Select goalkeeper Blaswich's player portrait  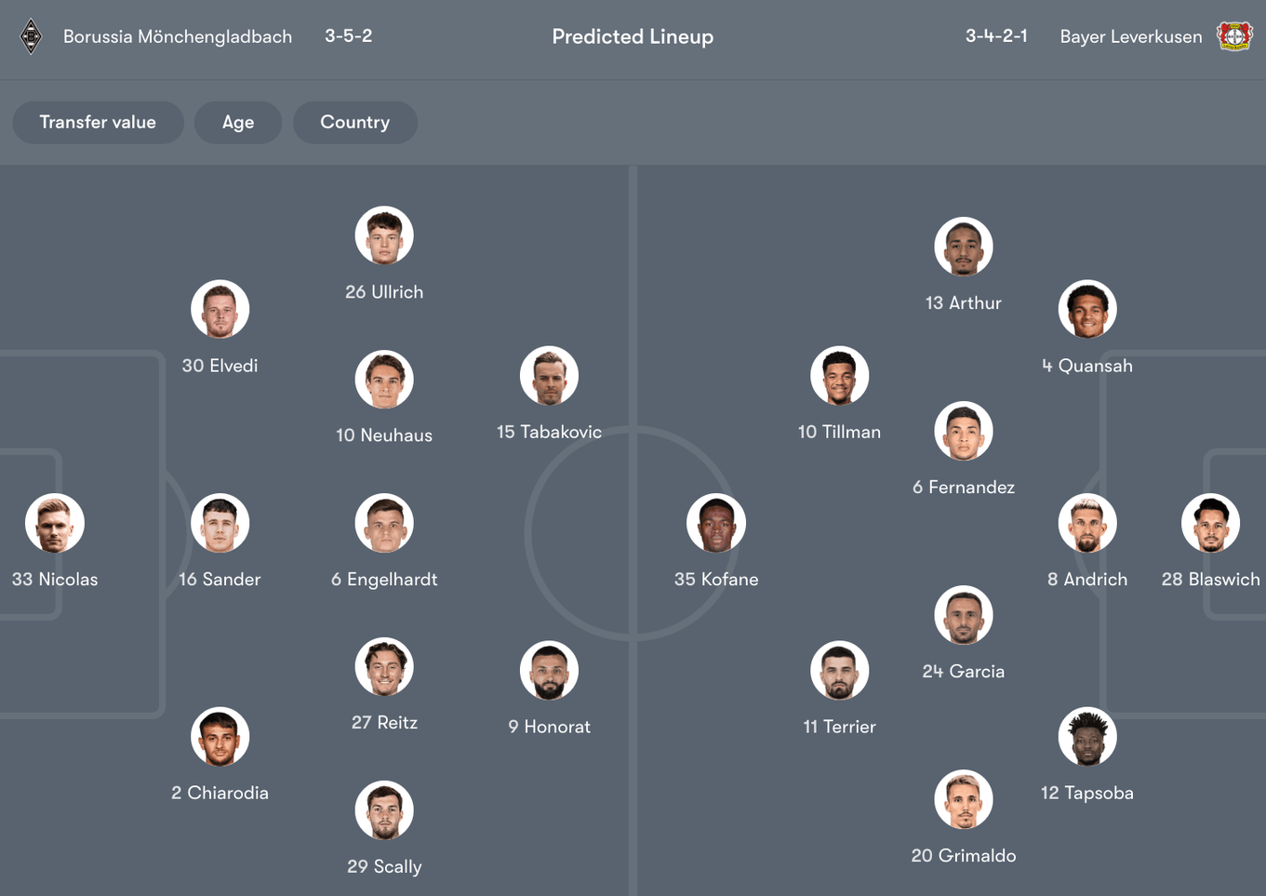point(1211,522)
